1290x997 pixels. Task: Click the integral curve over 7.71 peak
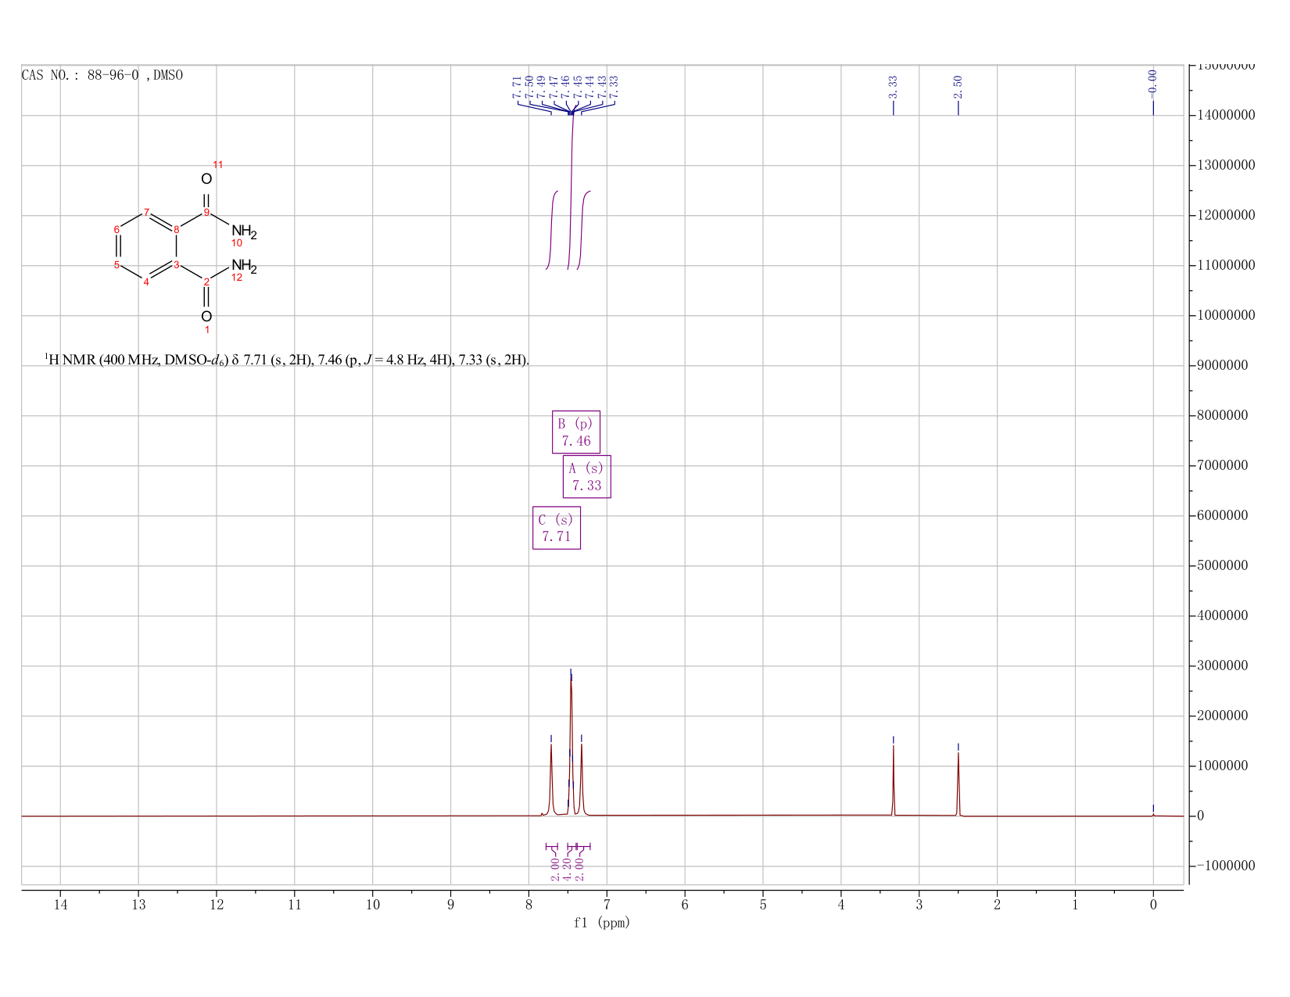[551, 230]
